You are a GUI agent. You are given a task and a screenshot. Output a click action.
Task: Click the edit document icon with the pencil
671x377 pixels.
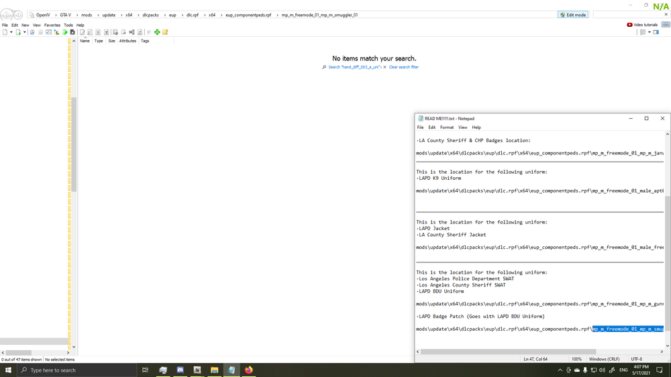(82, 32)
